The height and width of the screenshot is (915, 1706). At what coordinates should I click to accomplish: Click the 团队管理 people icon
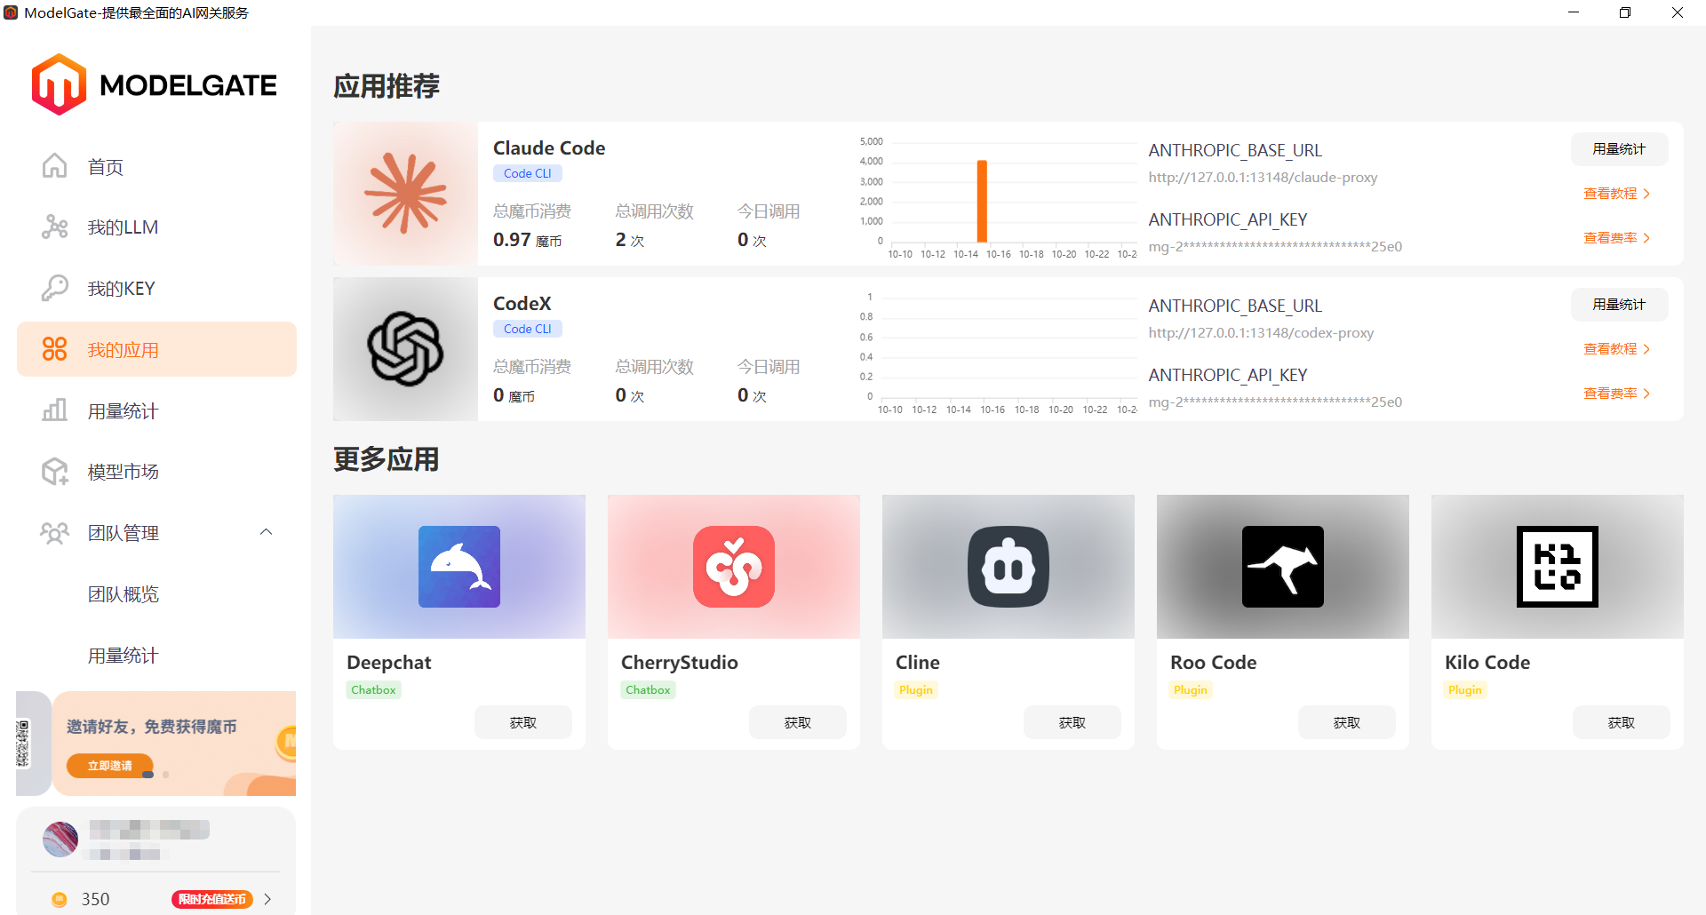point(55,533)
